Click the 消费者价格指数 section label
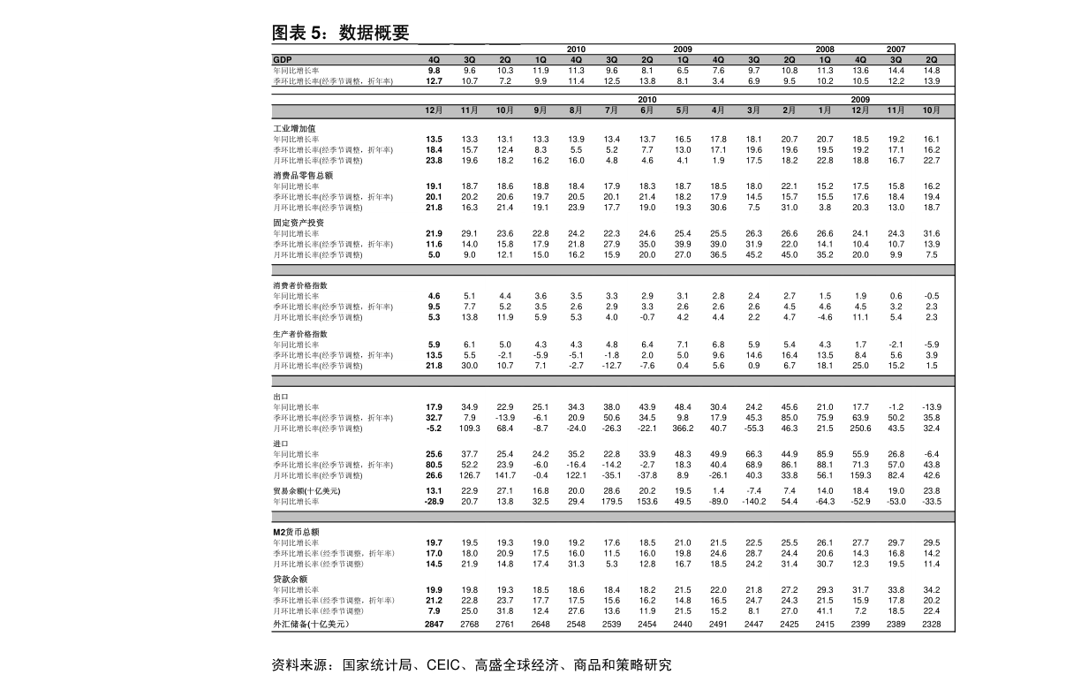Screen dimensions: 1081x690 coord(300,286)
